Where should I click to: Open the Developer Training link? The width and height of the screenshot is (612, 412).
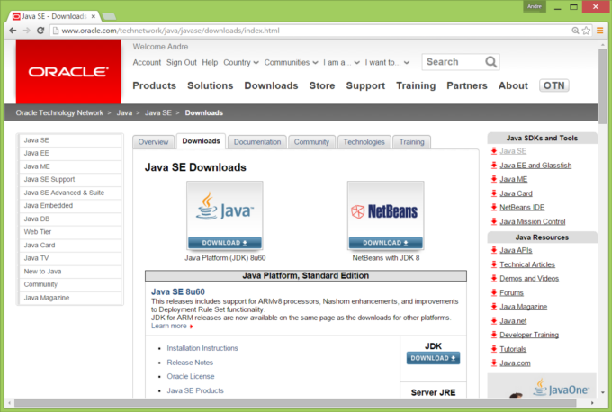pos(529,335)
